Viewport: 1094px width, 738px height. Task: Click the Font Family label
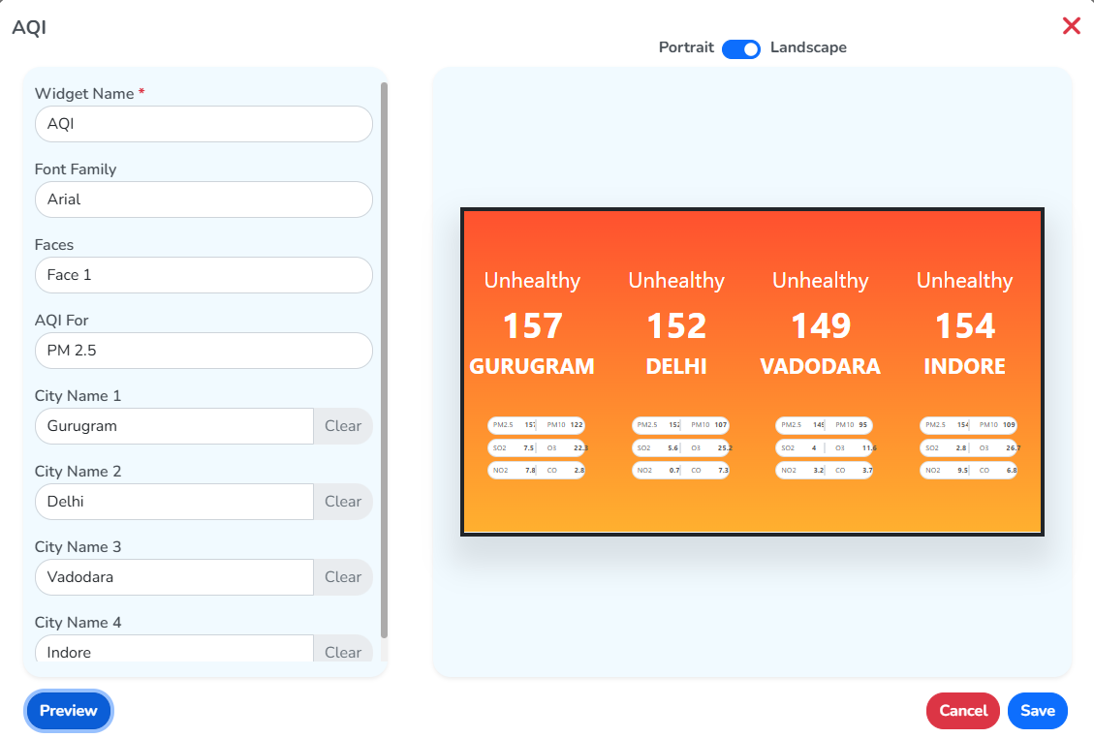coord(76,169)
